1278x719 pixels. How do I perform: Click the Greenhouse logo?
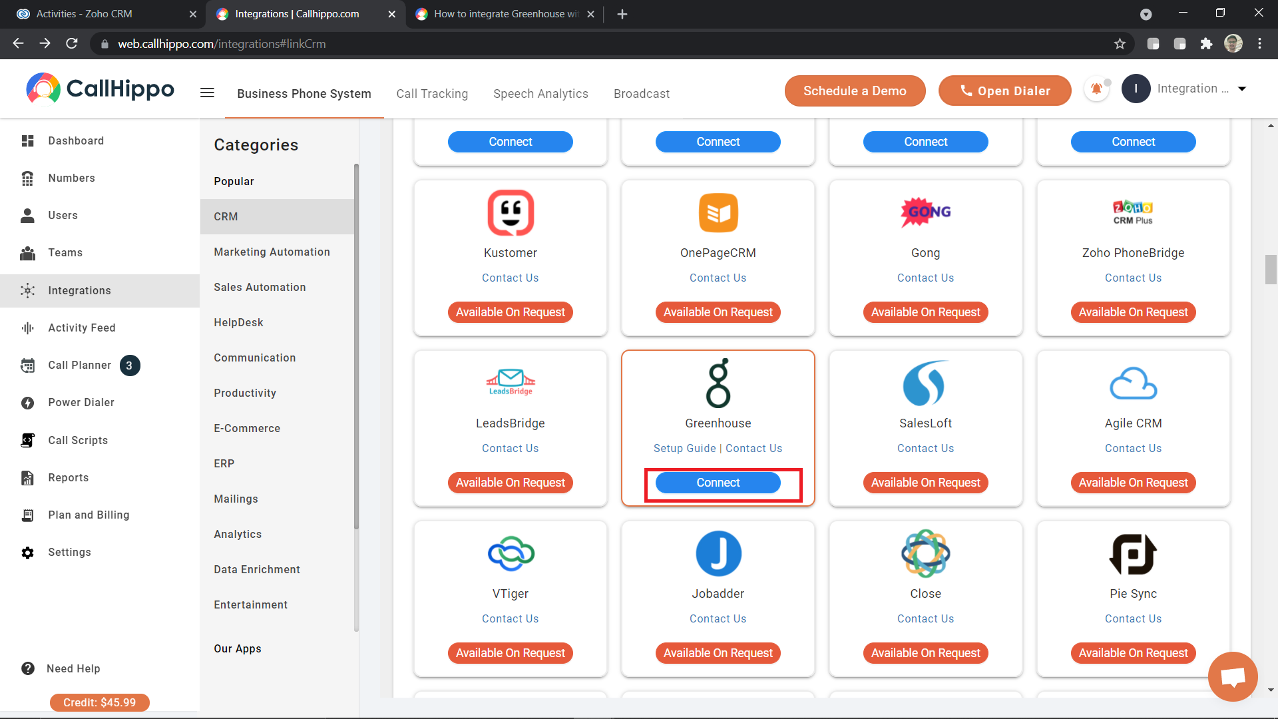[x=718, y=383]
